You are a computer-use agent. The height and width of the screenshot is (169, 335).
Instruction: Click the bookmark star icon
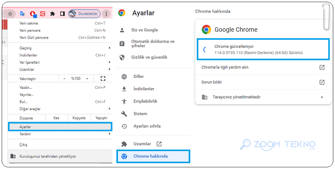click(x=10, y=14)
